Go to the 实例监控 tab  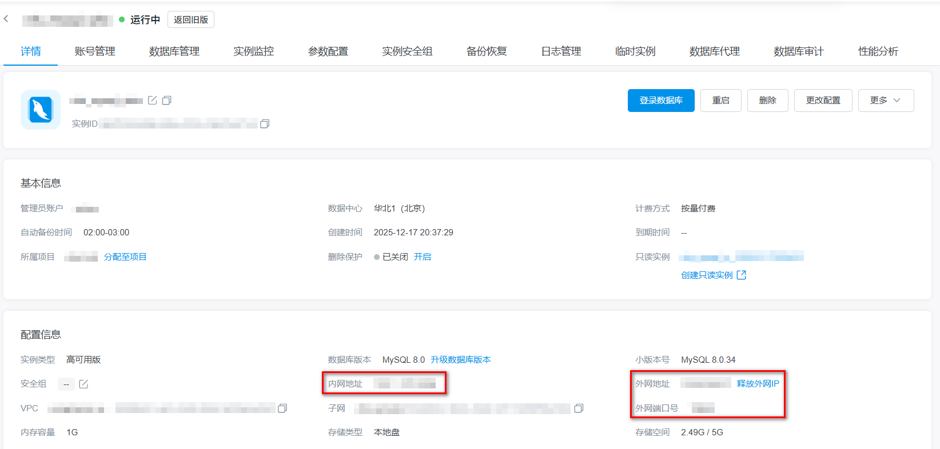pos(254,51)
